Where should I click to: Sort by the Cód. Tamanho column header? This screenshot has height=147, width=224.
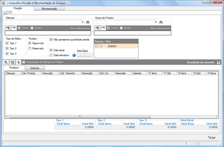pyautogui.click(x=69, y=73)
